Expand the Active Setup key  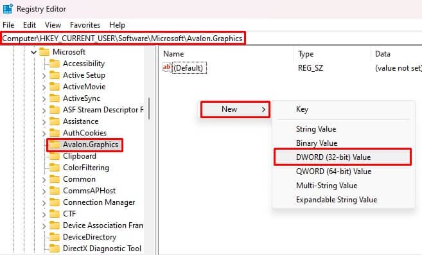(x=44, y=76)
